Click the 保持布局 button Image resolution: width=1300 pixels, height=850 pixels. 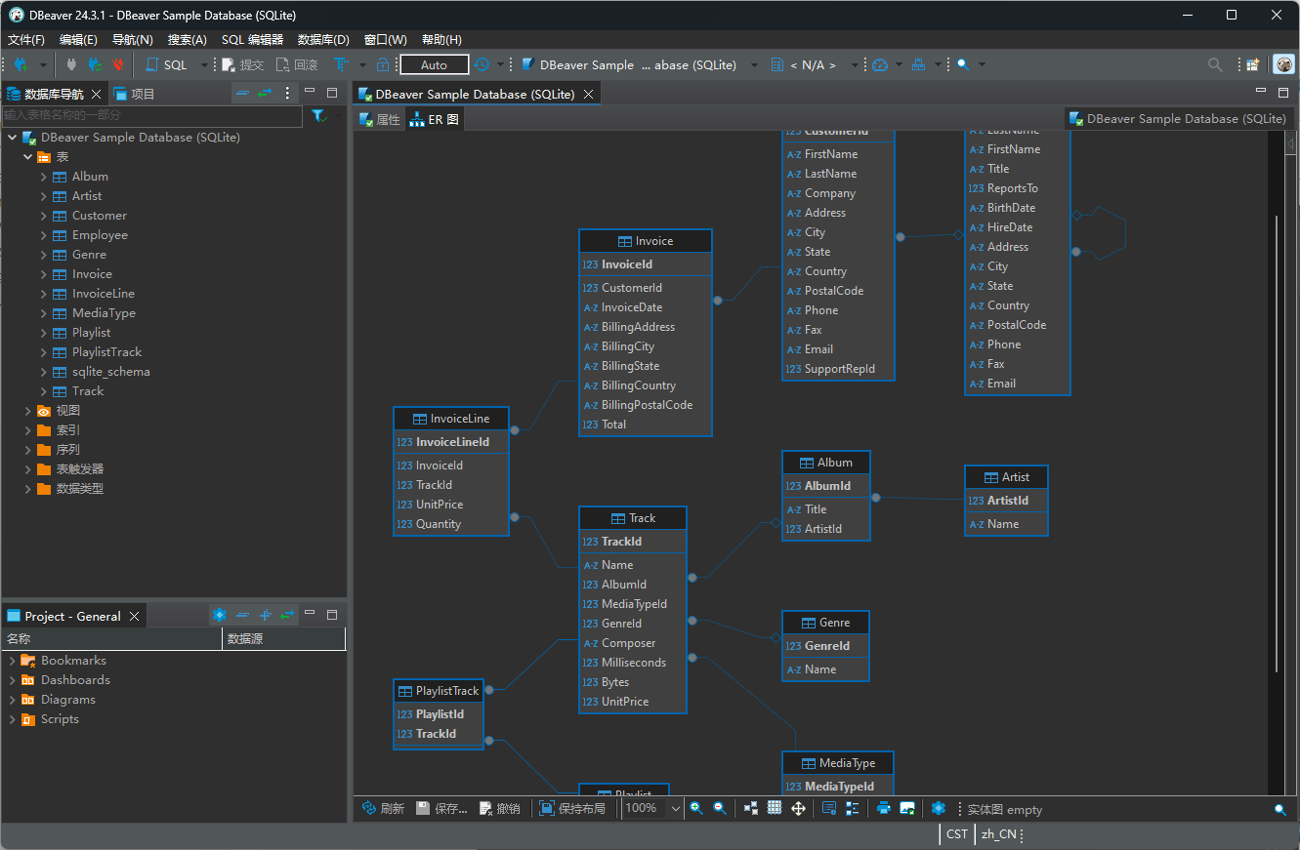tap(572, 808)
